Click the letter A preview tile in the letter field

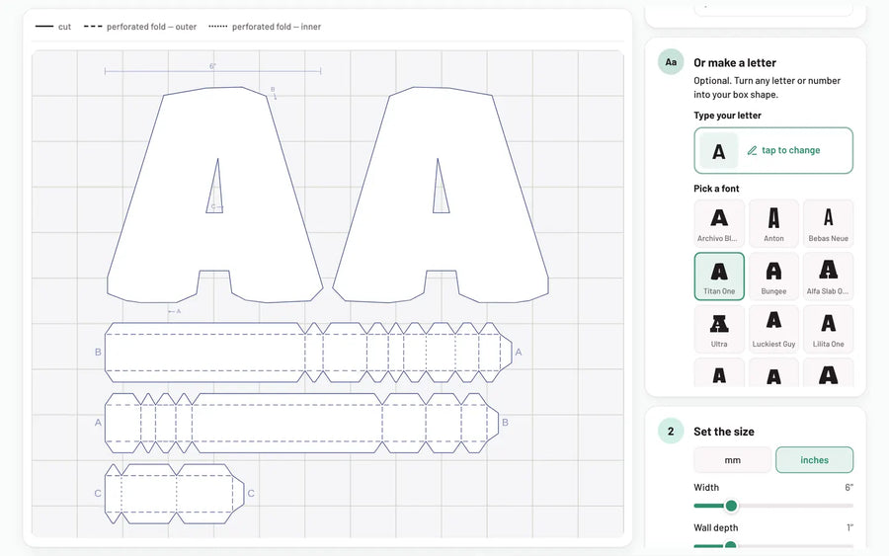[719, 150]
